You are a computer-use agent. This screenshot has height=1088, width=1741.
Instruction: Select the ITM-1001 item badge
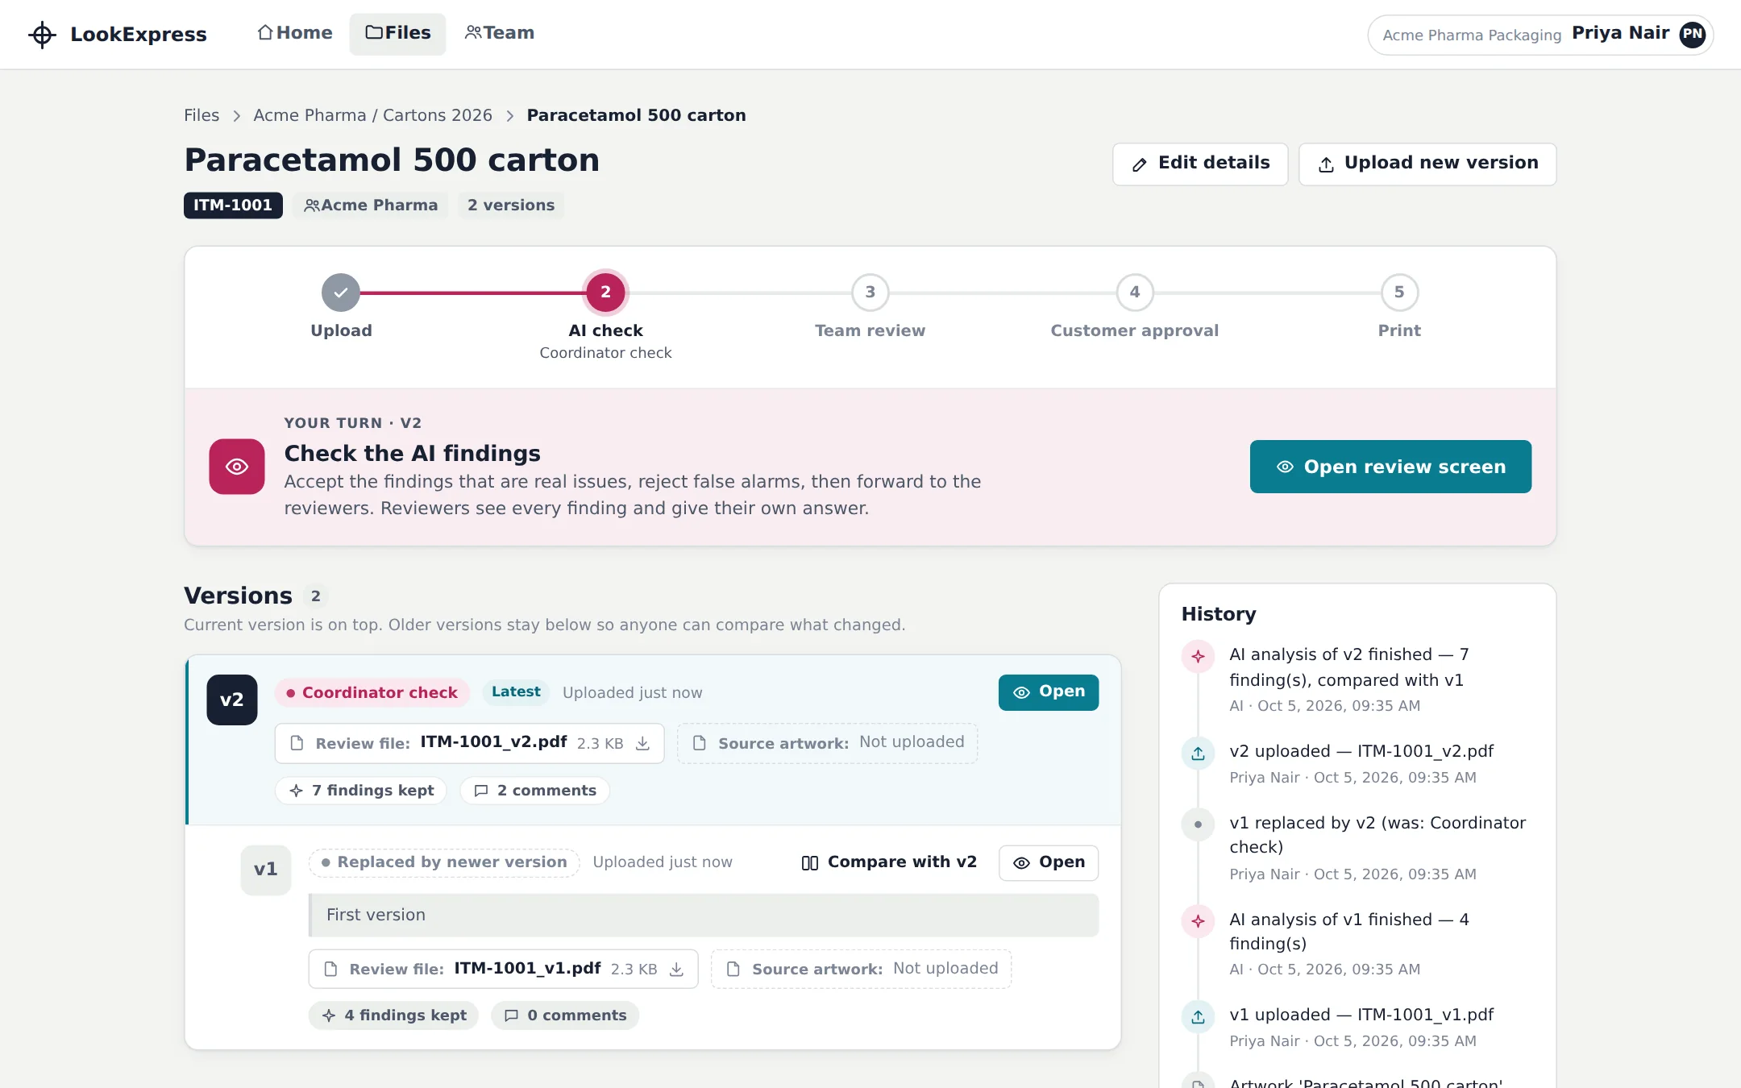pyautogui.click(x=233, y=205)
